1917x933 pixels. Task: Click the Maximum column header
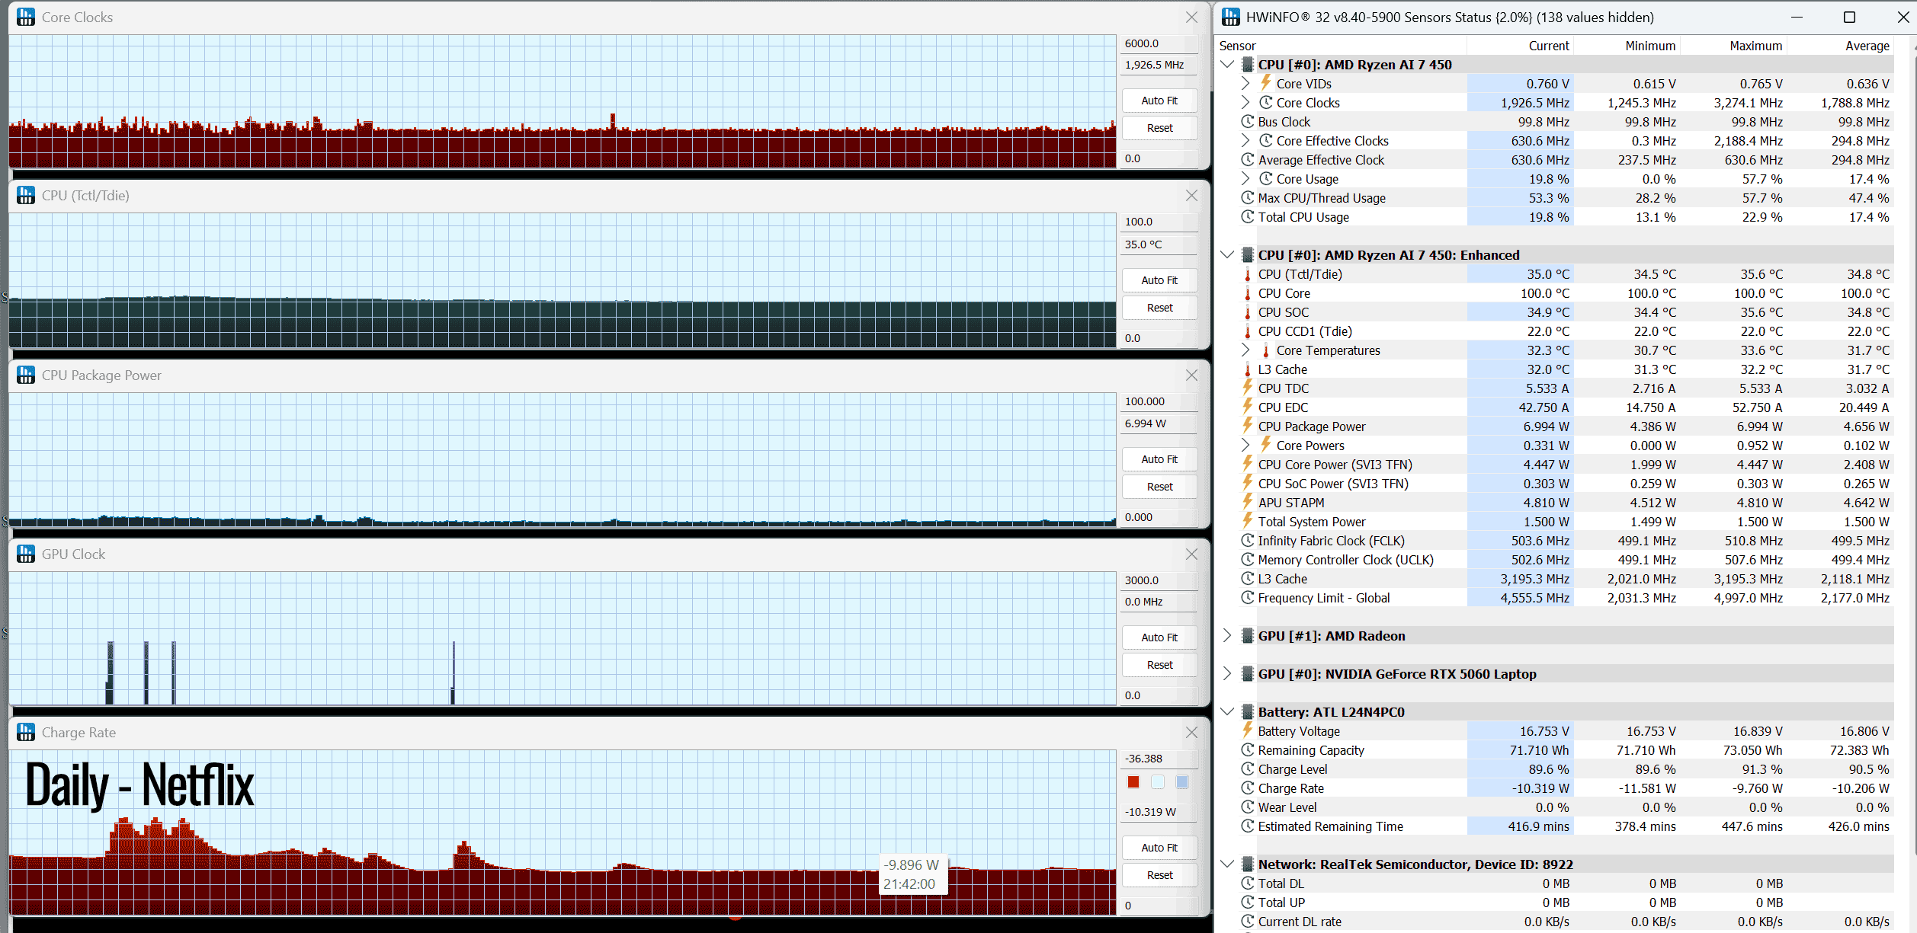(x=1755, y=46)
